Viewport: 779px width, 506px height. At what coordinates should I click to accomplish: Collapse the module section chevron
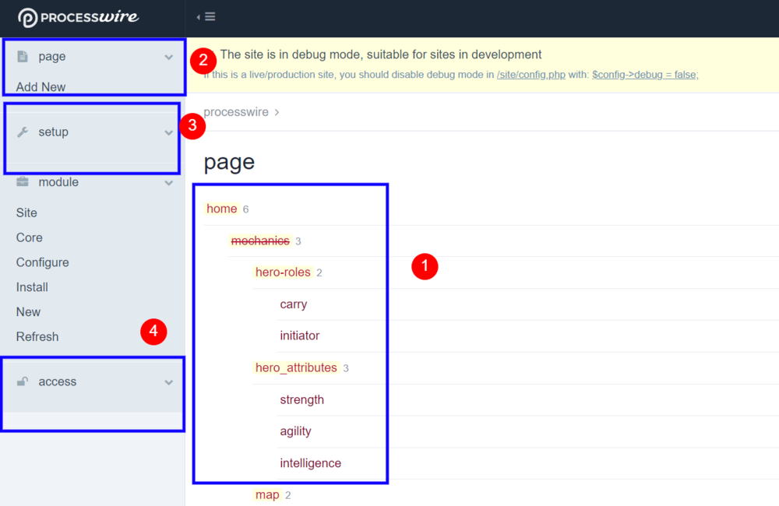[x=169, y=183]
